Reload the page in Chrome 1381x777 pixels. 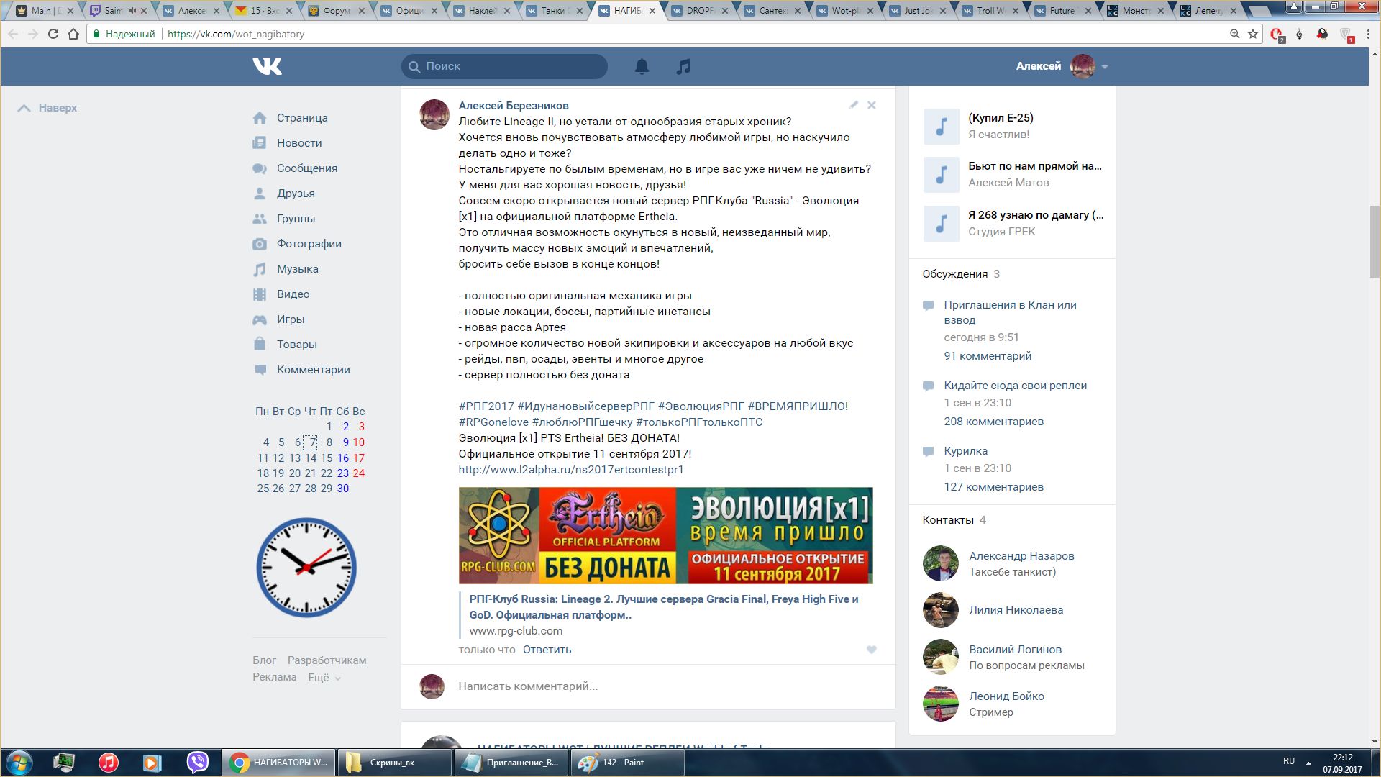(x=53, y=34)
